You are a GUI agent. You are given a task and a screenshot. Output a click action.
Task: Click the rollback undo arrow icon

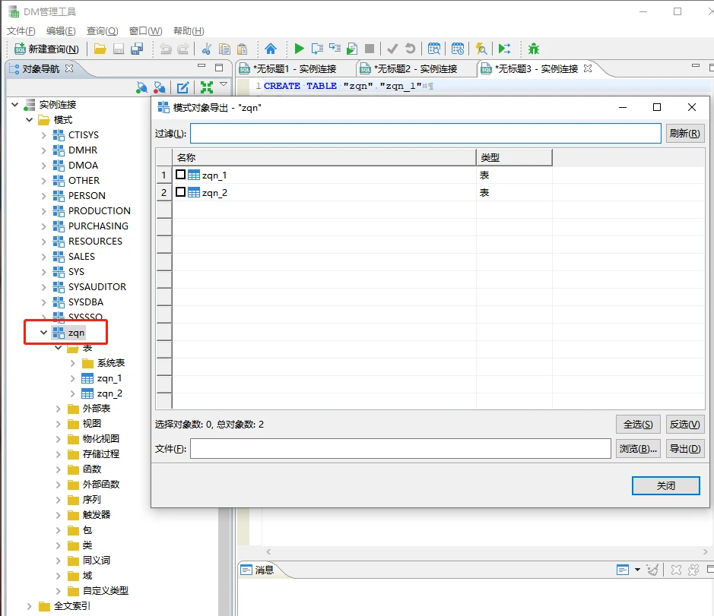(x=411, y=49)
